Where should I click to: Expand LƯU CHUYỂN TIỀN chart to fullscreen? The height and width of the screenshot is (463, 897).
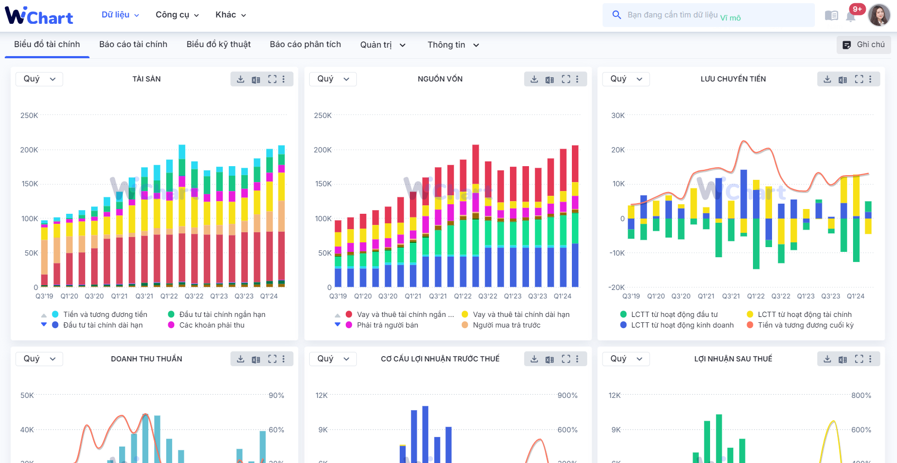pos(859,79)
